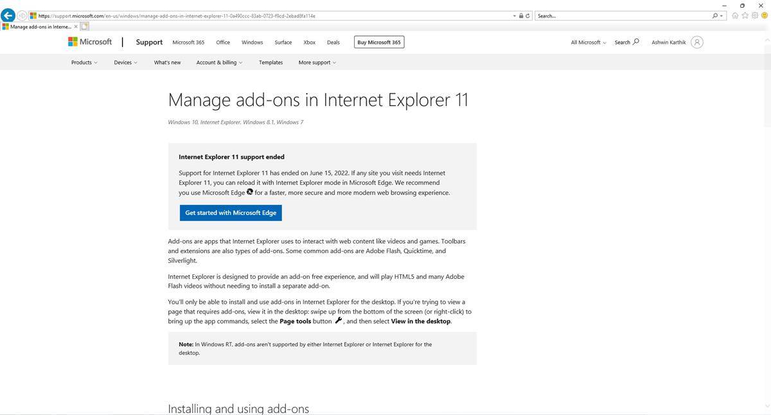Click the Buy Microsoft 365 button
This screenshot has width=771, height=415.
[378, 42]
